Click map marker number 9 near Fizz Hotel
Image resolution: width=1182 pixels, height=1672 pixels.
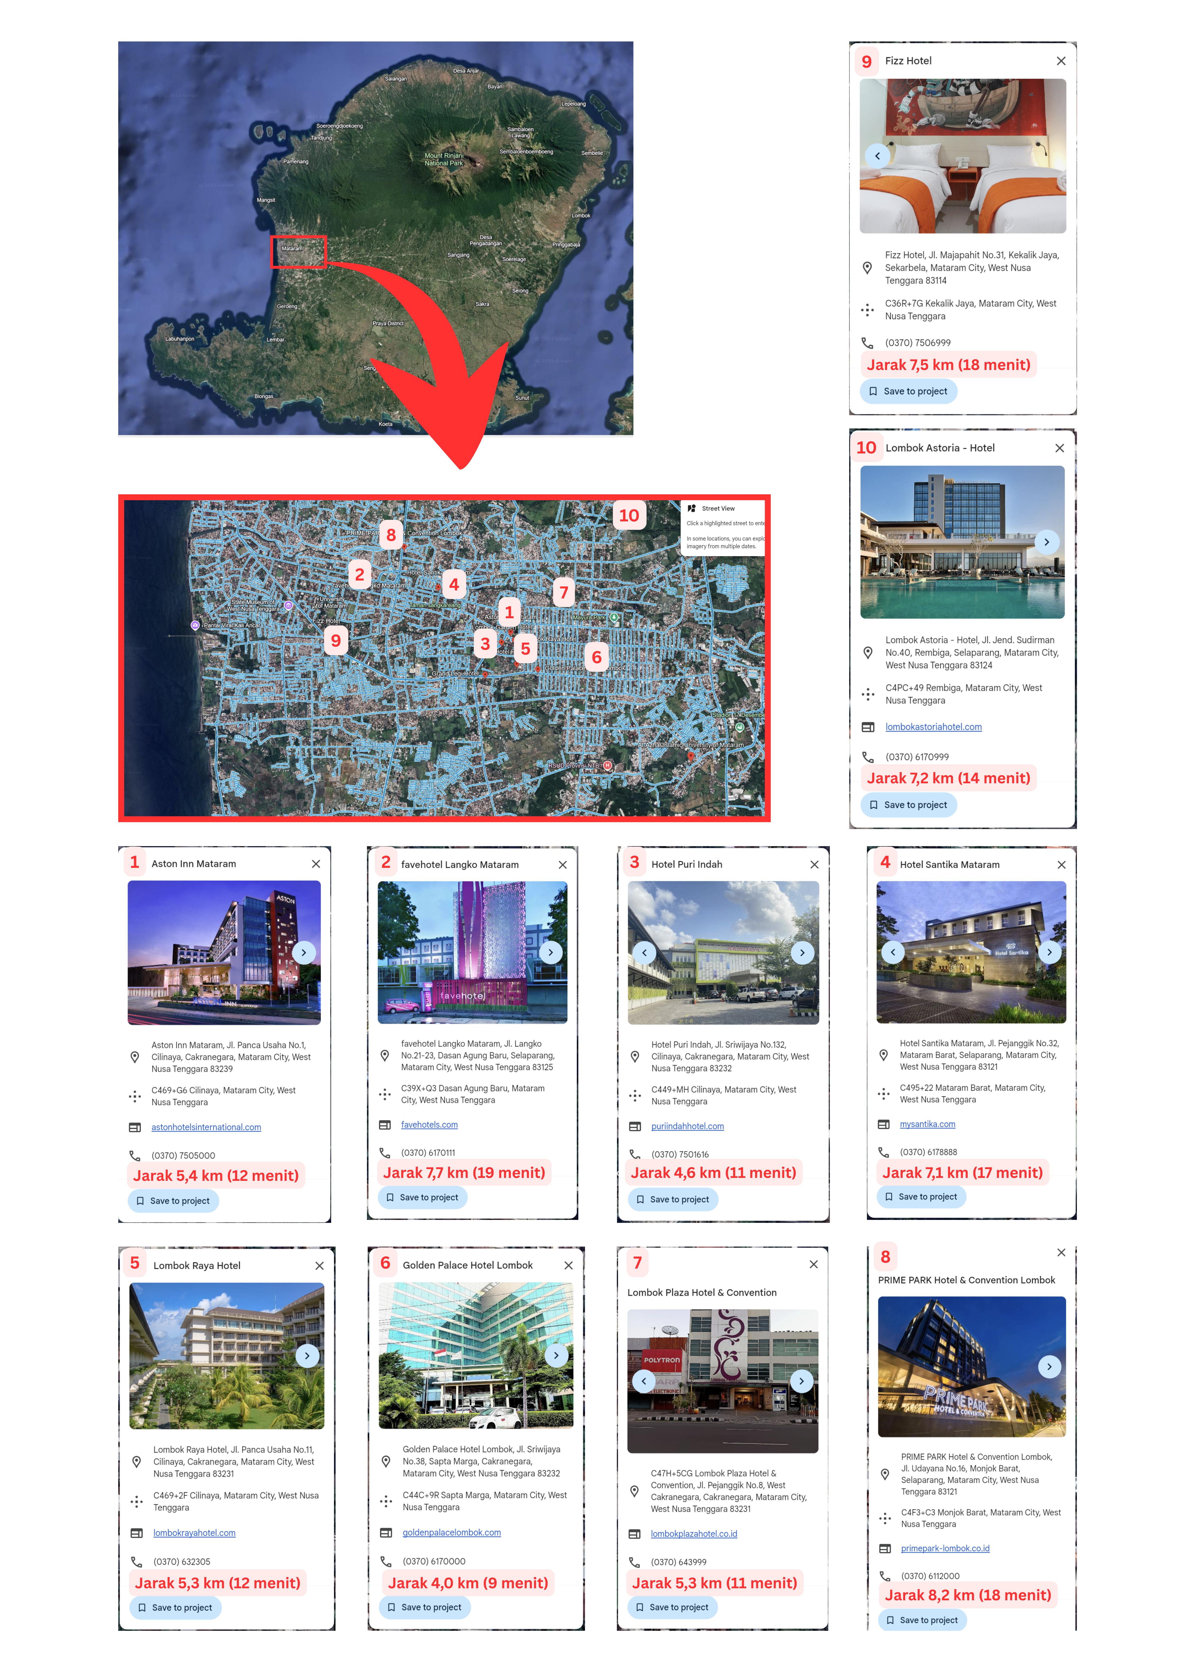coord(336,640)
